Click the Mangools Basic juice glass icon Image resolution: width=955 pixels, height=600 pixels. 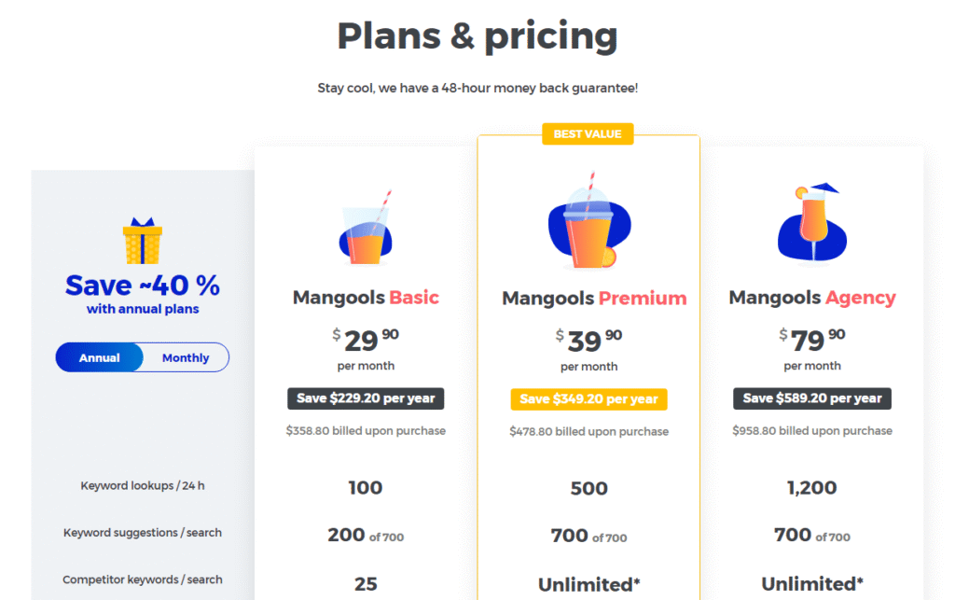coord(366,230)
